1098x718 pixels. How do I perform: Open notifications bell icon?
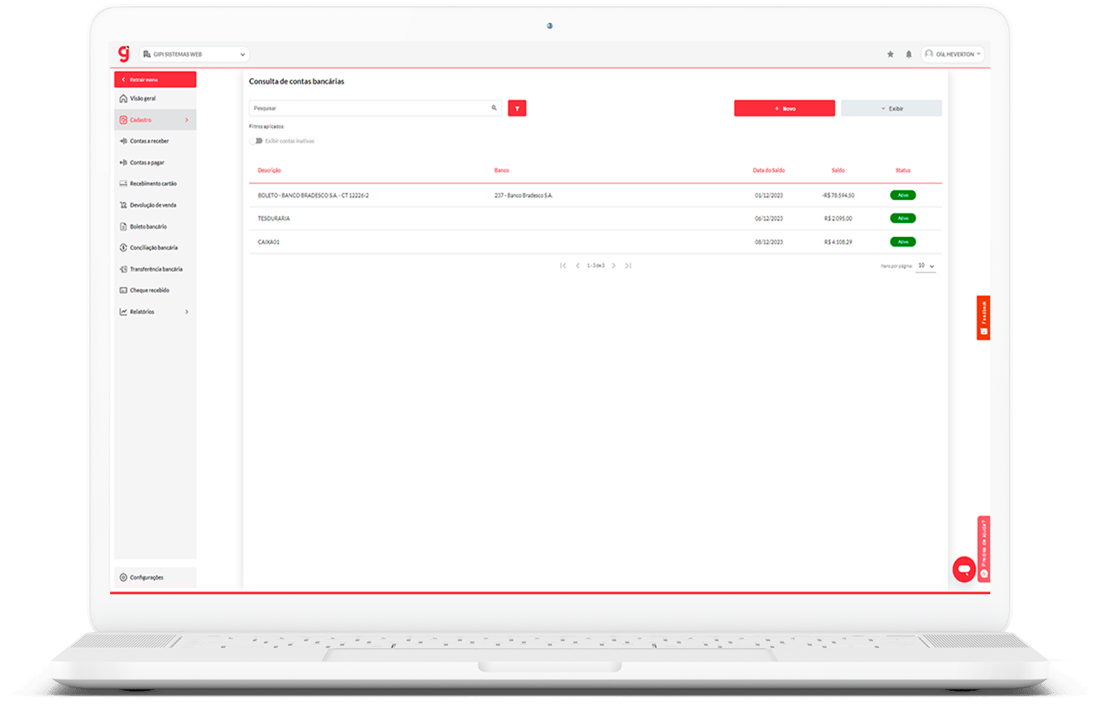(x=909, y=55)
